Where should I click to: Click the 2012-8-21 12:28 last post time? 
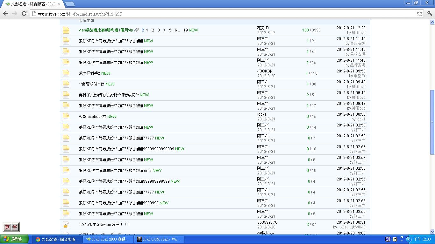[x=351, y=28]
